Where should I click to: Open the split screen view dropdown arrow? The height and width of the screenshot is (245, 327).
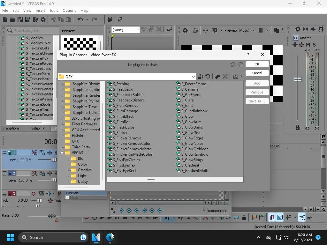[x=221, y=30]
